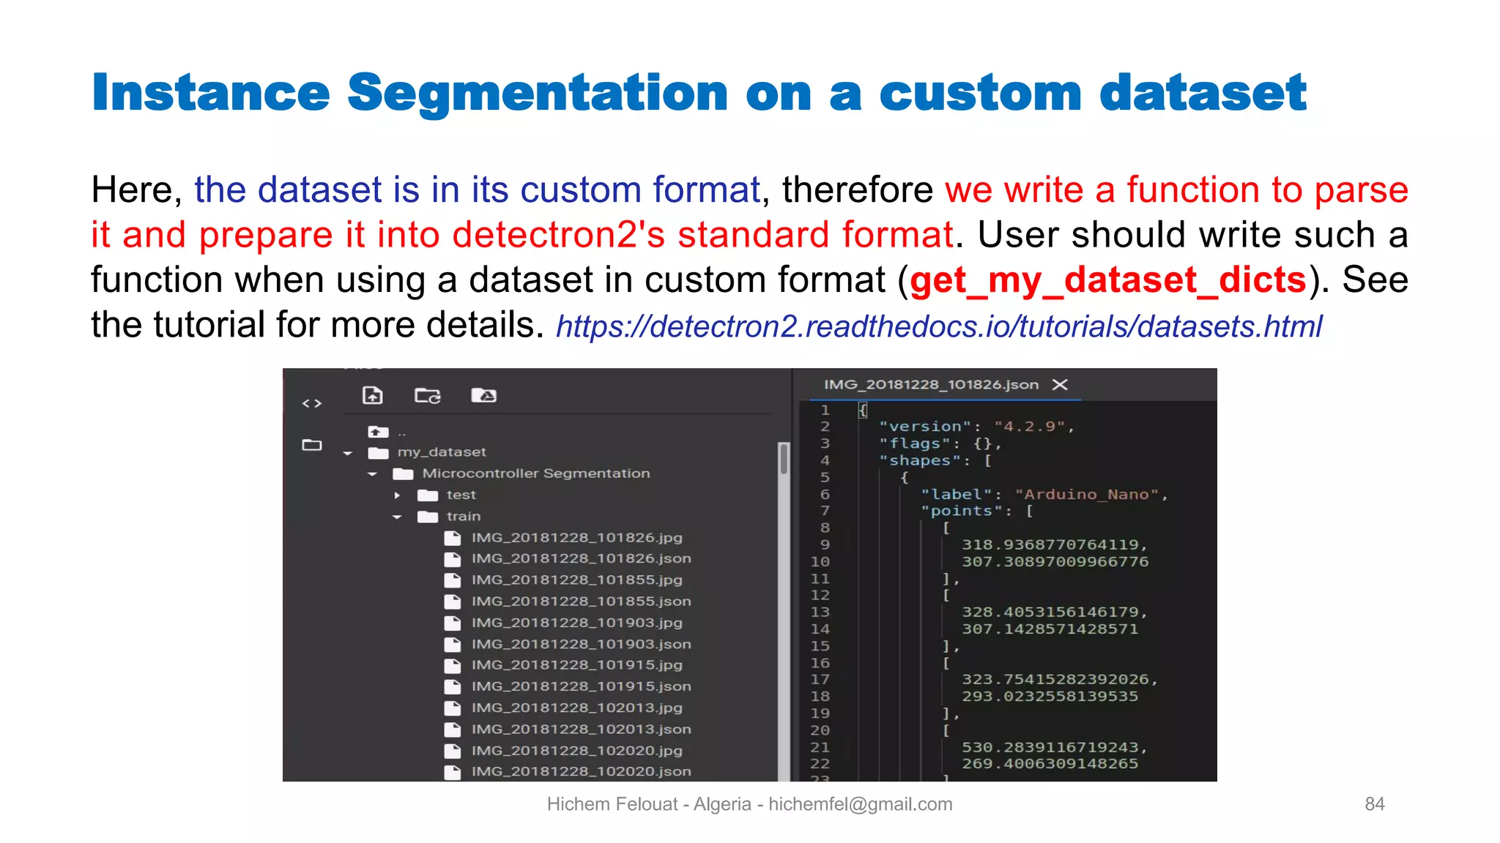Select the train folder name
The width and height of the screenshot is (1500, 843).
coord(464,517)
